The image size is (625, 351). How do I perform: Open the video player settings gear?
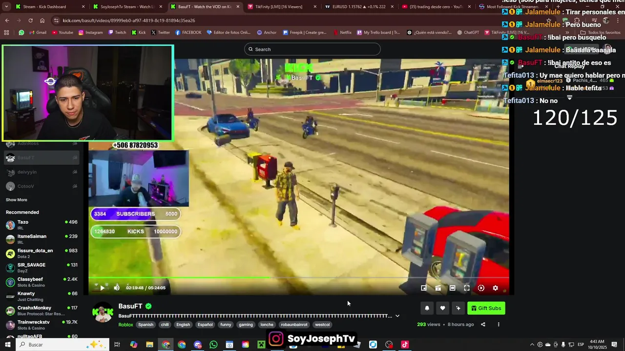[x=495, y=288]
